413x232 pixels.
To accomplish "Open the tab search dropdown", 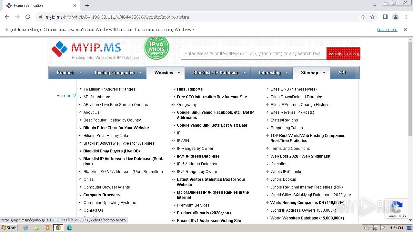I will (374, 5).
